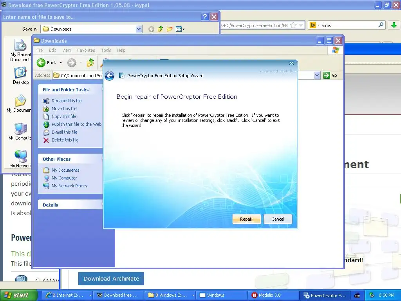Click Publish this file to the Web
The image size is (401, 301).
point(76,124)
